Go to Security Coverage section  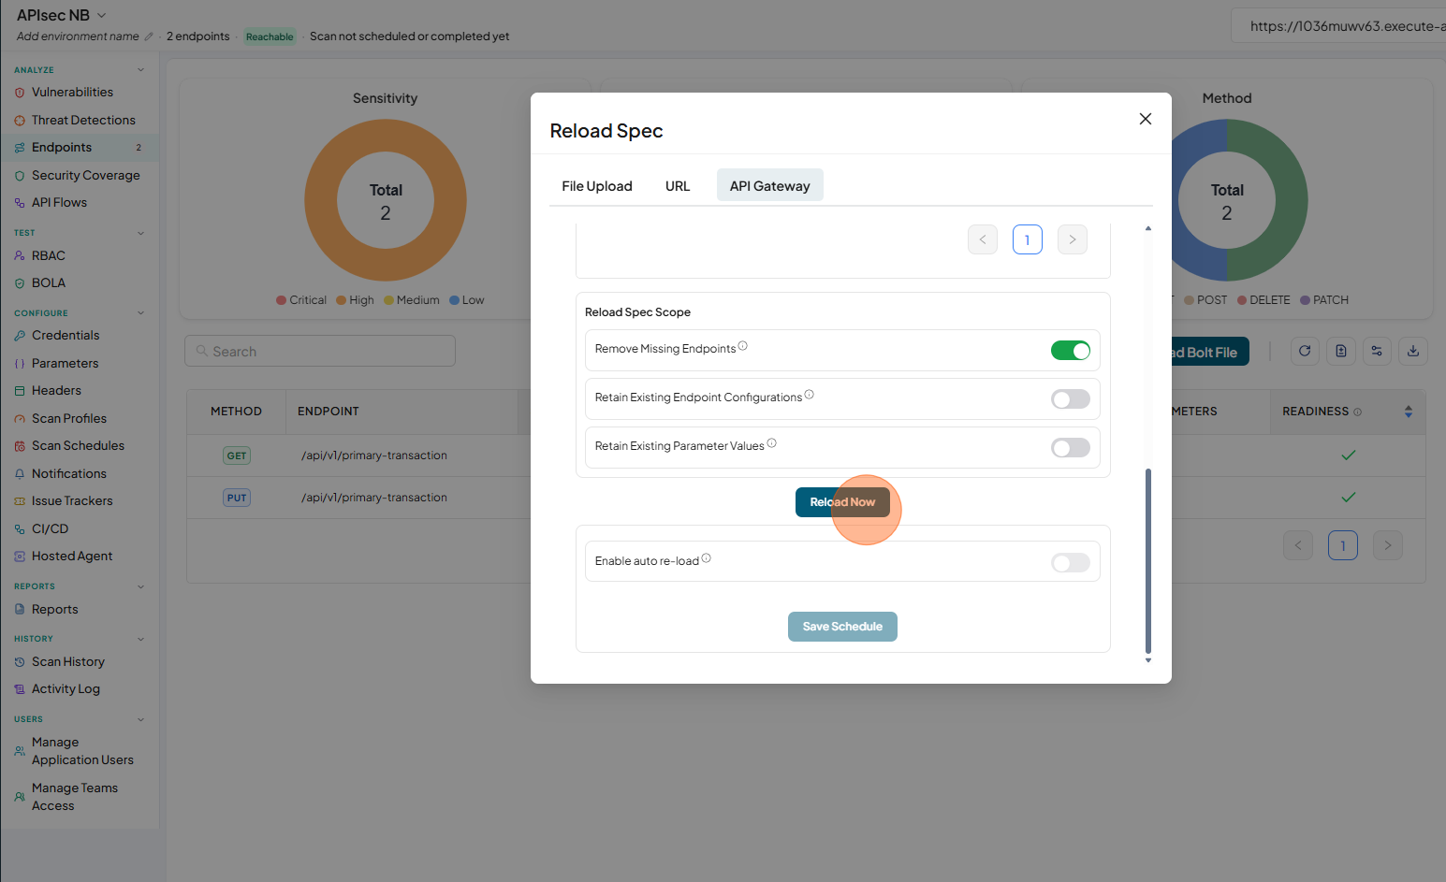[85, 176]
